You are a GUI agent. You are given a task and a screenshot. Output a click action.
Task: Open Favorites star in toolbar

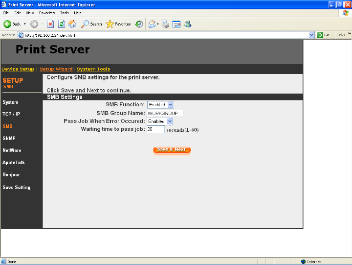coord(118,24)
